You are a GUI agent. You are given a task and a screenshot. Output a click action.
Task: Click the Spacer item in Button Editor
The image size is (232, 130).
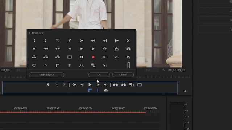[x=129, y=65]
